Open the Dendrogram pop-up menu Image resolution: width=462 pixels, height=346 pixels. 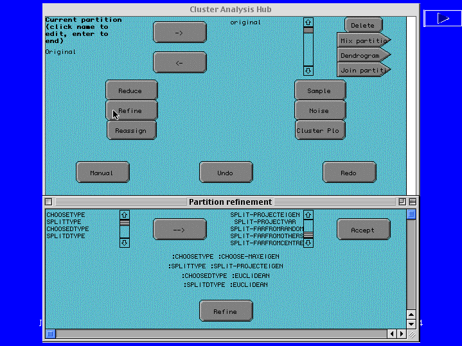click(x=364, y=55)
